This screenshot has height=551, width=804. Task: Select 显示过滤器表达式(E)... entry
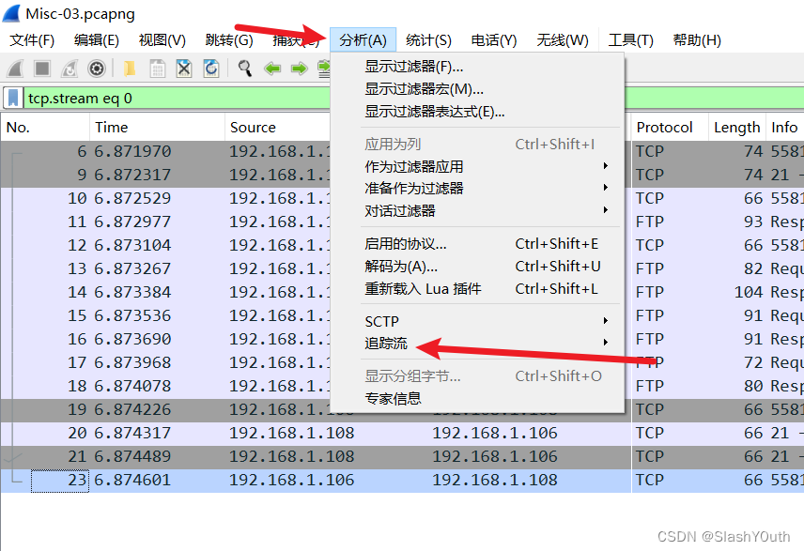(x=478, y=112)
